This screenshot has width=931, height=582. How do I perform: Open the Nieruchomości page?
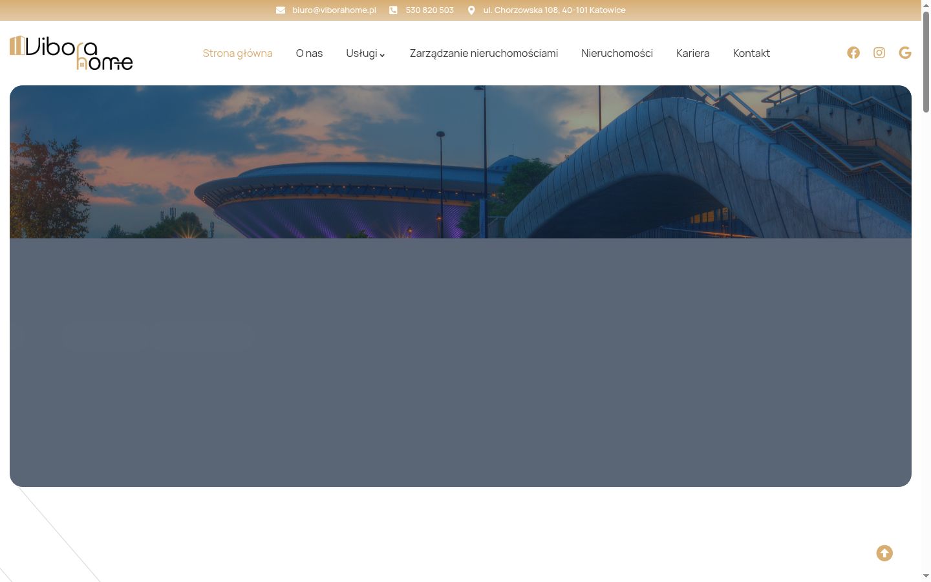(617, 53)
